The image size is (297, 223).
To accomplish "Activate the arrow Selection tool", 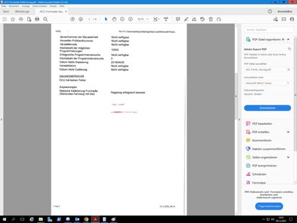I will (x=106, y=19).
